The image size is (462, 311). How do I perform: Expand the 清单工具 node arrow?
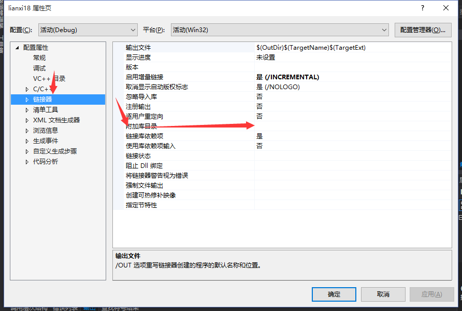click(27, 110)
